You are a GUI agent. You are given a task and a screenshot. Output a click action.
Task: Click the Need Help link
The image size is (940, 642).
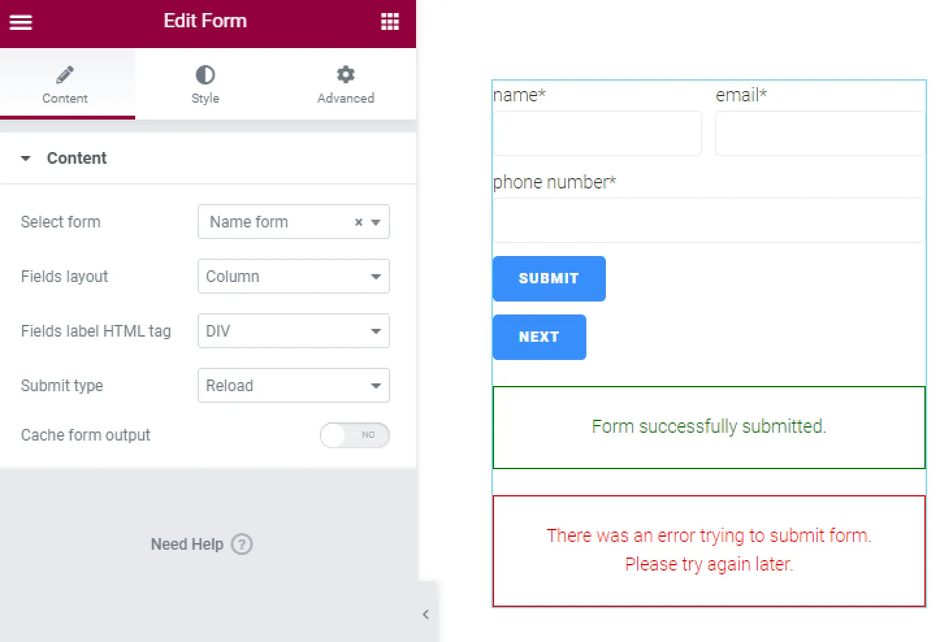click(187, 544)
